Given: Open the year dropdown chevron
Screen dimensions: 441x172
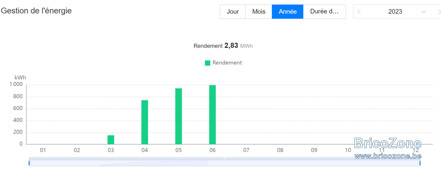Looking at the screenshot, I should tap(424, 12).
